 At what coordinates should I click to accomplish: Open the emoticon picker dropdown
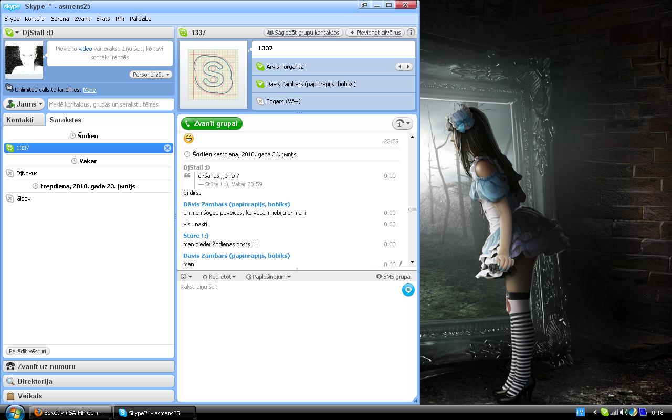point(186,277)
